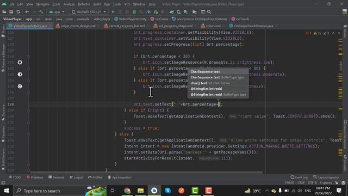
Task: Switch to colors.xml tab
Action: click(211, 26)
